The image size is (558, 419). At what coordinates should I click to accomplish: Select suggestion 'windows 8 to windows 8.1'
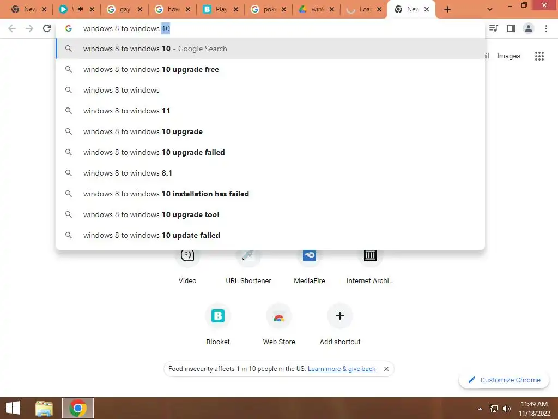270,173
